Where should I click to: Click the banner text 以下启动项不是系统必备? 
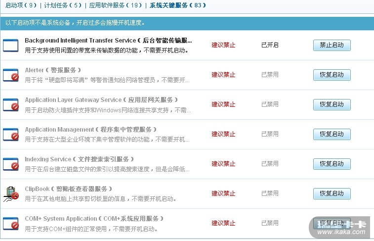click(x=75, y=23)
